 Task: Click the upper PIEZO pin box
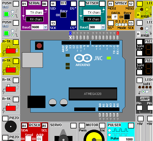pos(5,119)
